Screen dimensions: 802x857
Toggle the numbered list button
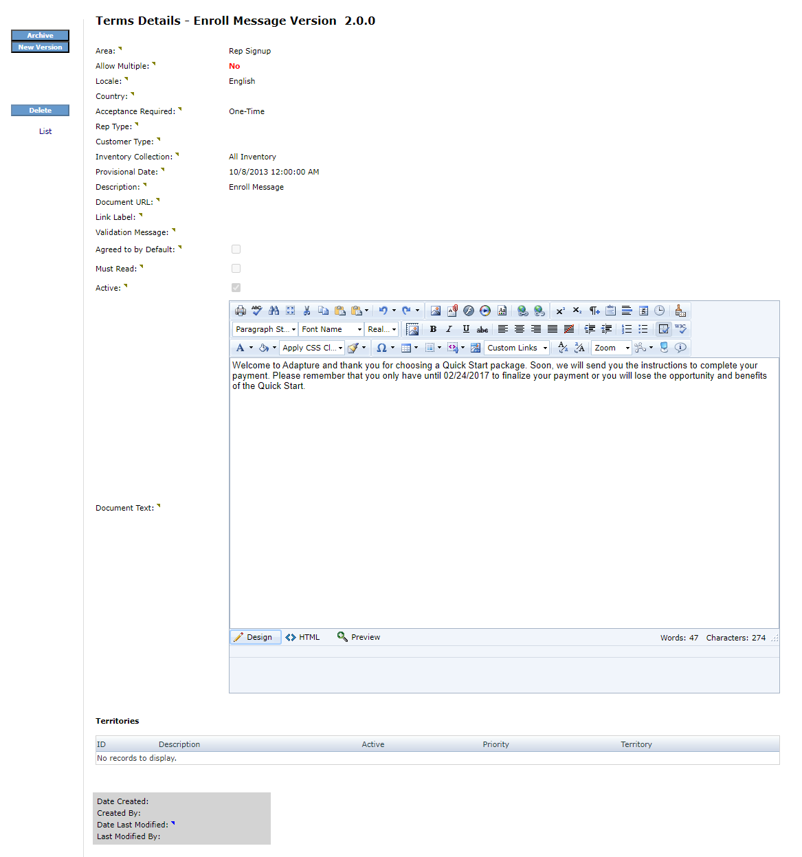(x=626, y=329)
